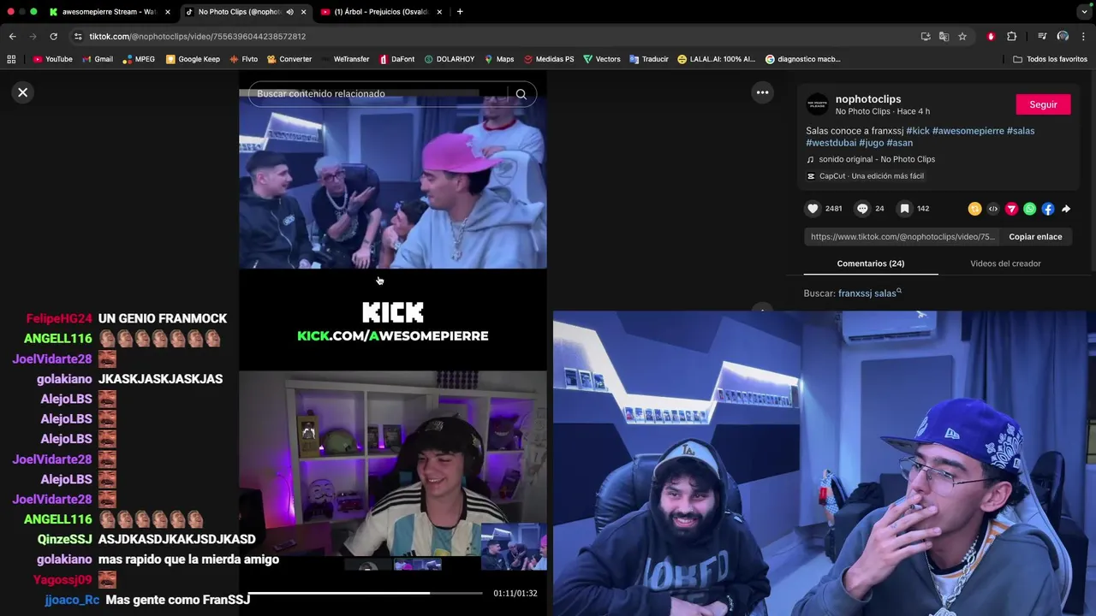Open the Chrome profile avatar
Screen dimensions: 1096x616
1063,37
